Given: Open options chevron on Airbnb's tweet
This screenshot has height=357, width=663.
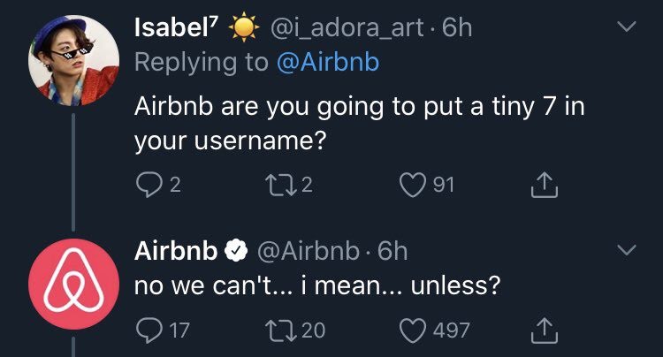Looking at the screenshot, I should pyautogui.click(x=626, y=251).
